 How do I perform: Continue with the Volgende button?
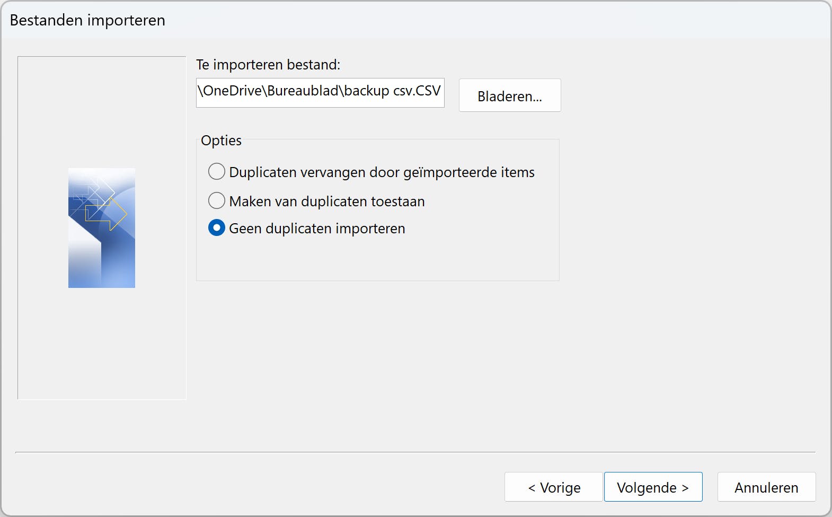point(653,487)
